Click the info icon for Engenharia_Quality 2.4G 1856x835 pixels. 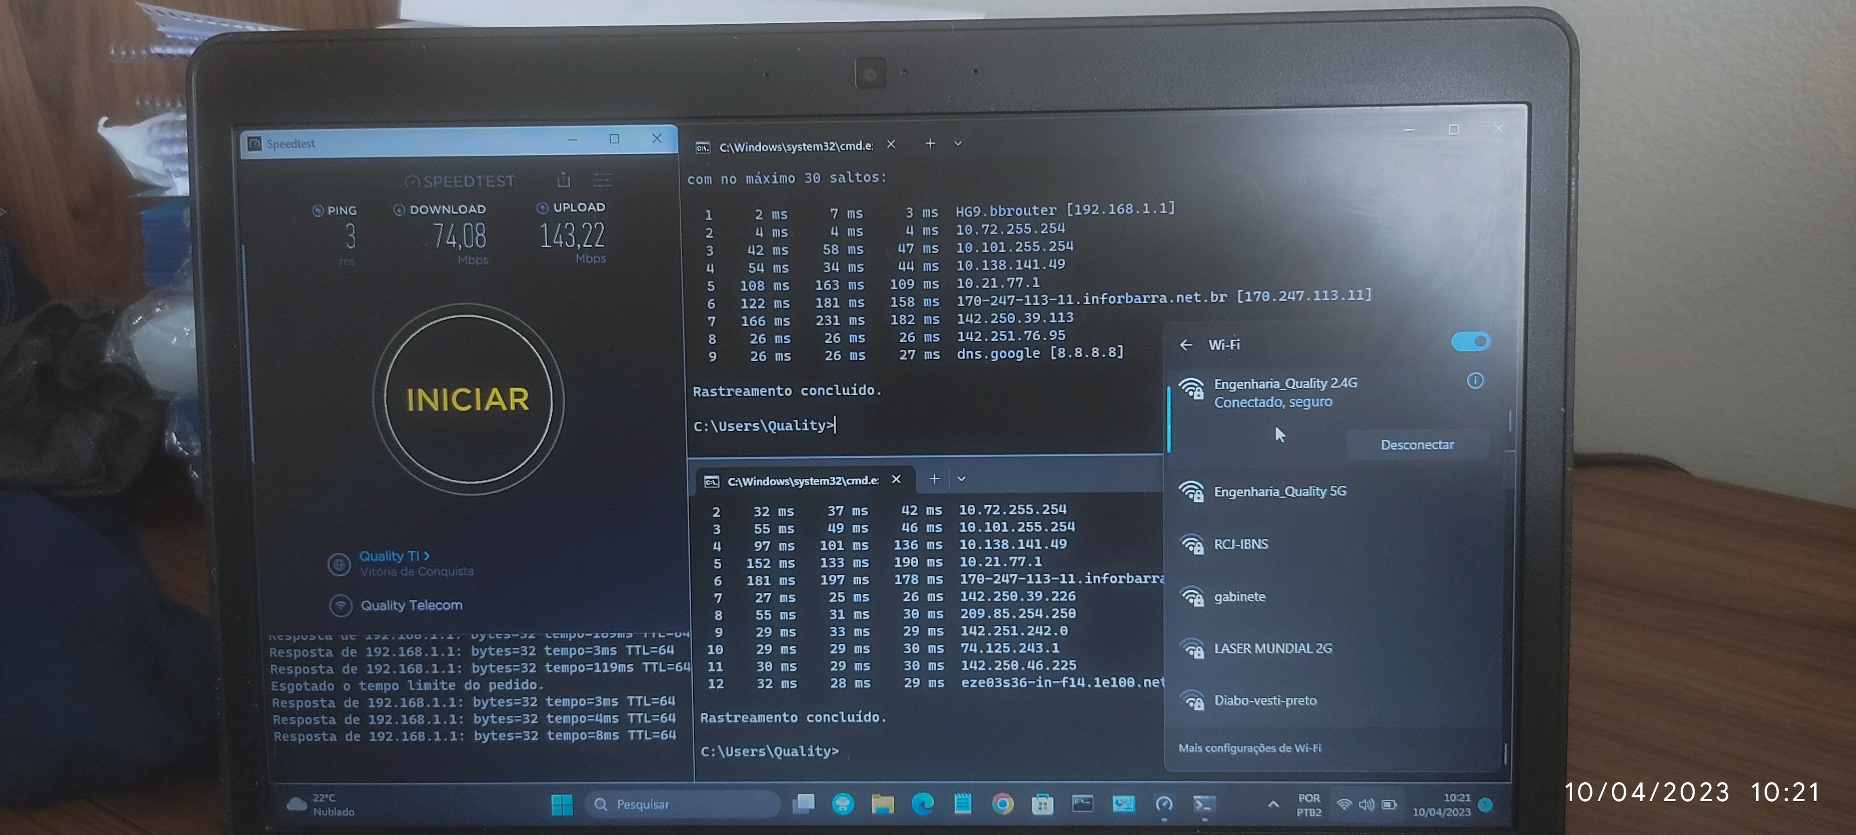point(1475,380)
